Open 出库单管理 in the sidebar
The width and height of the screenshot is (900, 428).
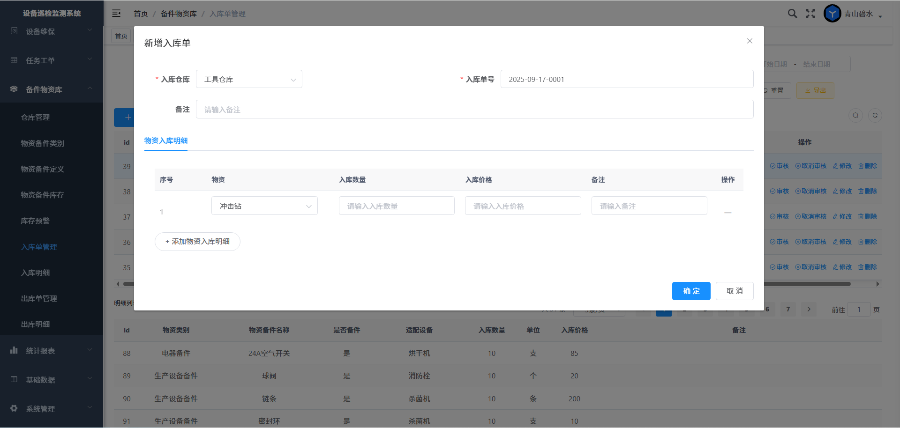[39, 298]
